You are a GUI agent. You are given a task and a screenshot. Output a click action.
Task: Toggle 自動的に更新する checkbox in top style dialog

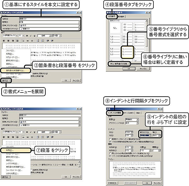pyautogui.click(x=31, y=73)
